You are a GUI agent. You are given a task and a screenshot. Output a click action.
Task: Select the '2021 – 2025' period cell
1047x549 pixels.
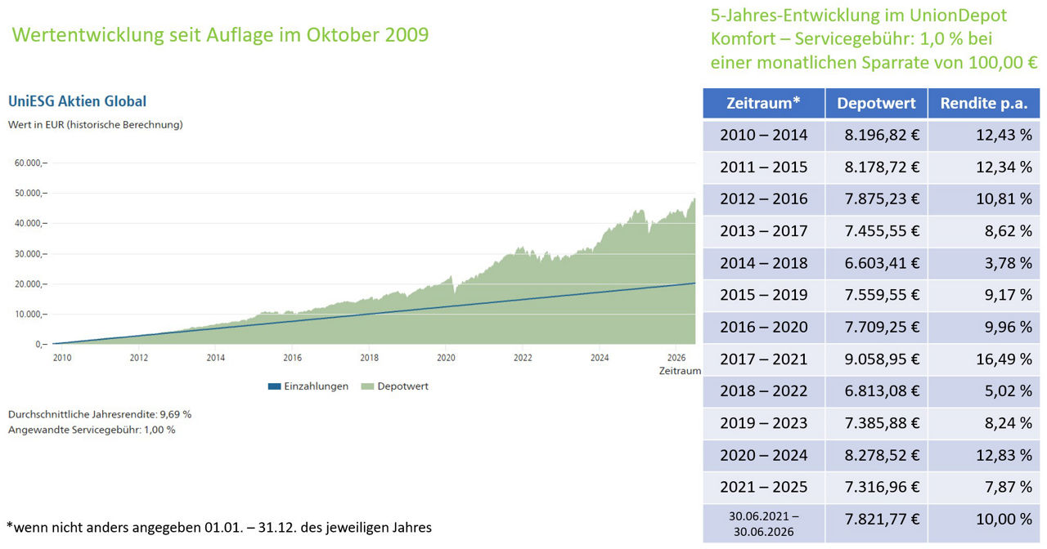pyautogui.click(x=763, y=487)
